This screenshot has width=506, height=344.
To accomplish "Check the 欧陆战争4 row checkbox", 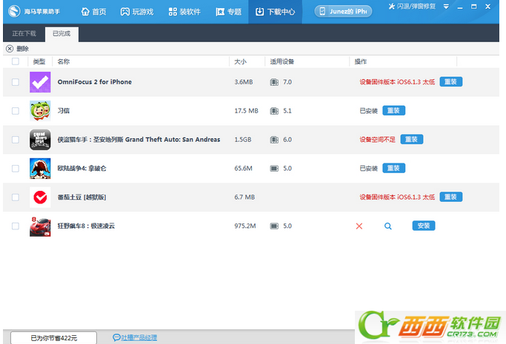I will coord(15,169).
